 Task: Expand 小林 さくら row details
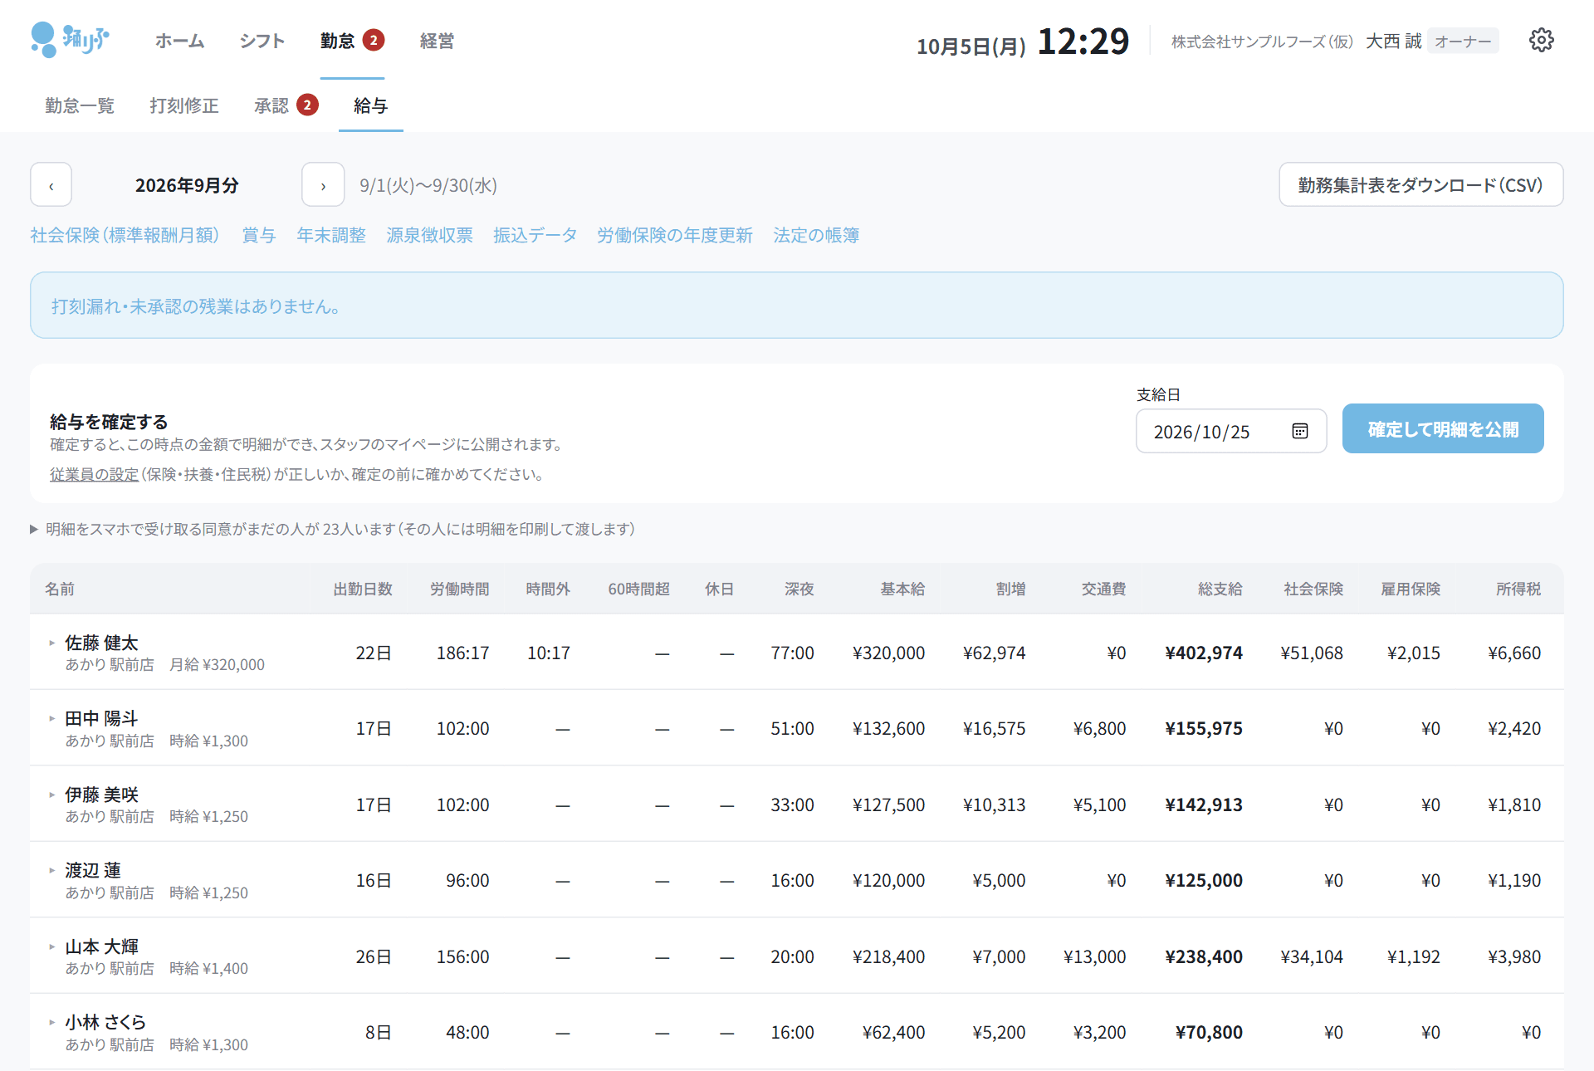pos(51,1022)
